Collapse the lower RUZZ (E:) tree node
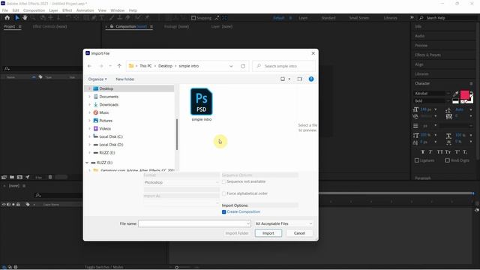Screen dimensions: 480x270 click(x=87, y=163)
